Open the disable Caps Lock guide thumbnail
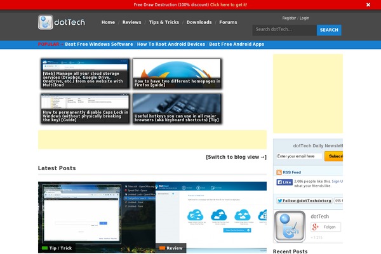Screen dimensions: 381x254 85,109
